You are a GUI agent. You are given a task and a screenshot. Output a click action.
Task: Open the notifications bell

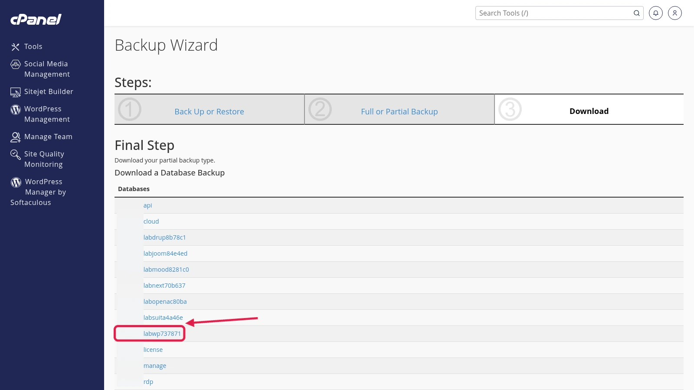click(x=656, y=13)
